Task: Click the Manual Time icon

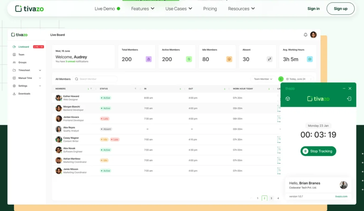Action: point(14,78)
